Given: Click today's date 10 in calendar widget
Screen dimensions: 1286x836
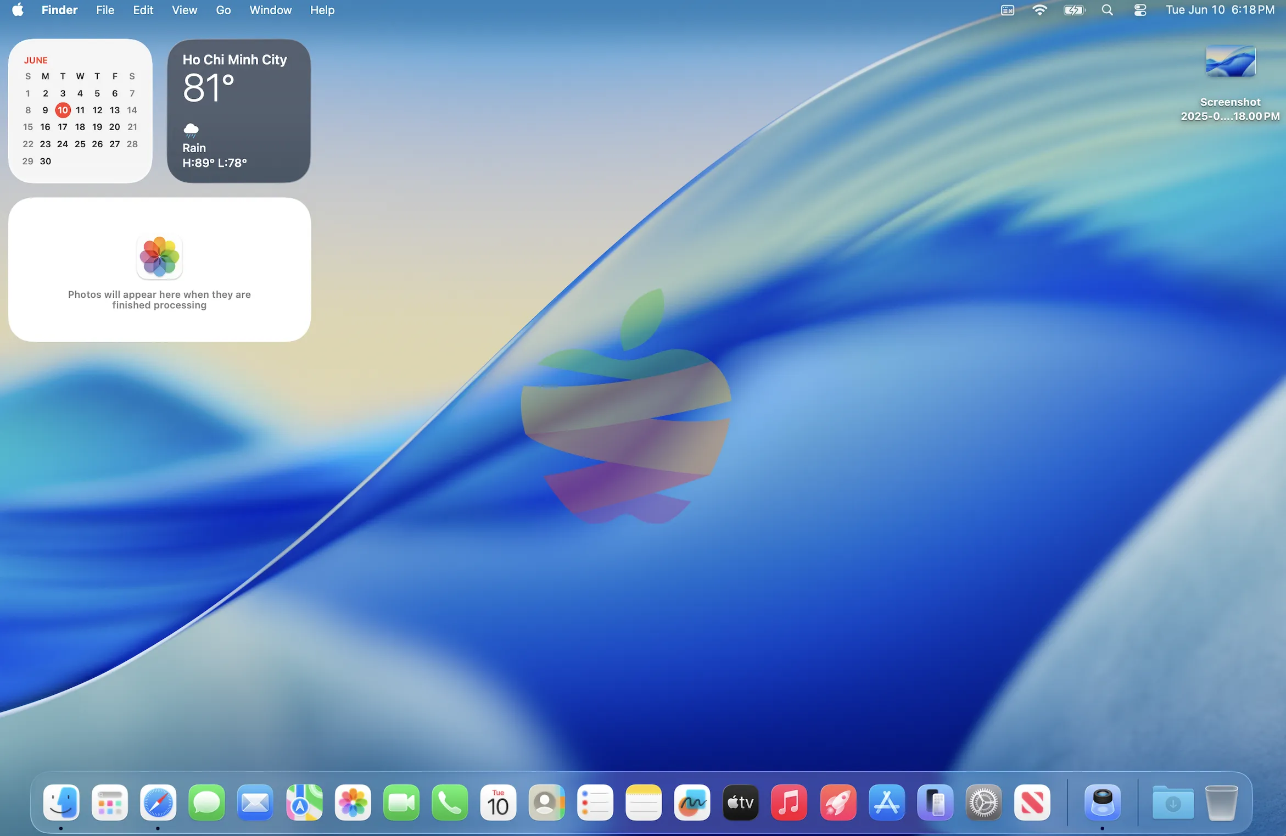Looking at the screenshot, I should pos(63,110).
